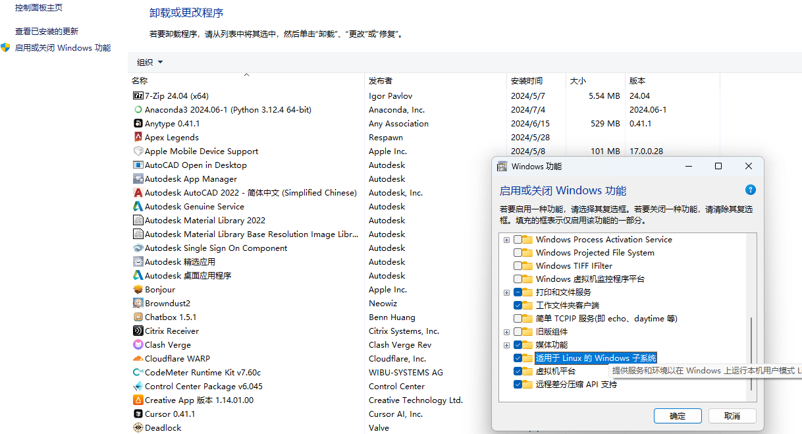
Task: Select the Browndust2 icon
Action: pos(138,304)
